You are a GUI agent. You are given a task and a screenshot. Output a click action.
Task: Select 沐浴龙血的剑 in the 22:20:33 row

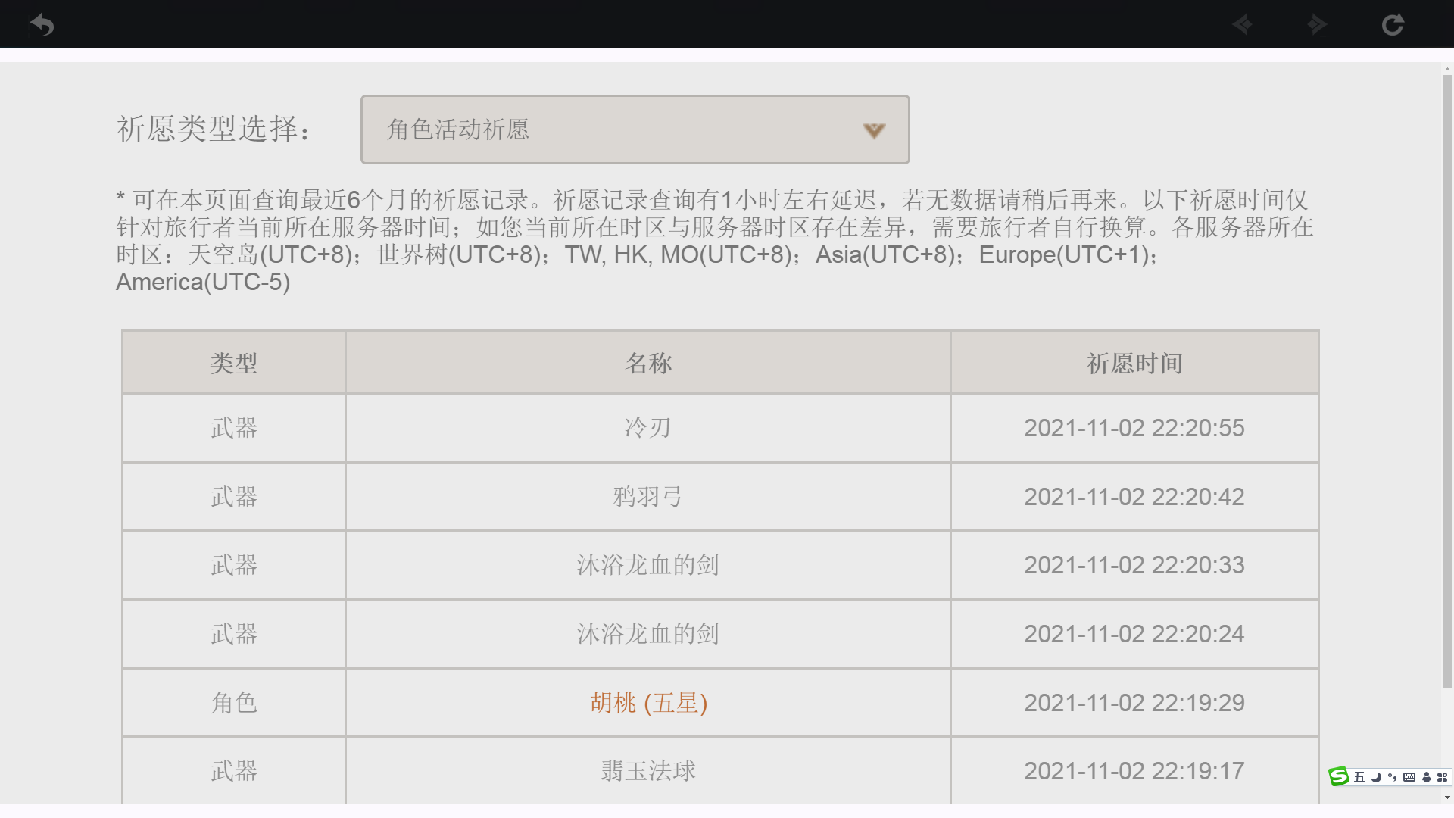(648, 565)
